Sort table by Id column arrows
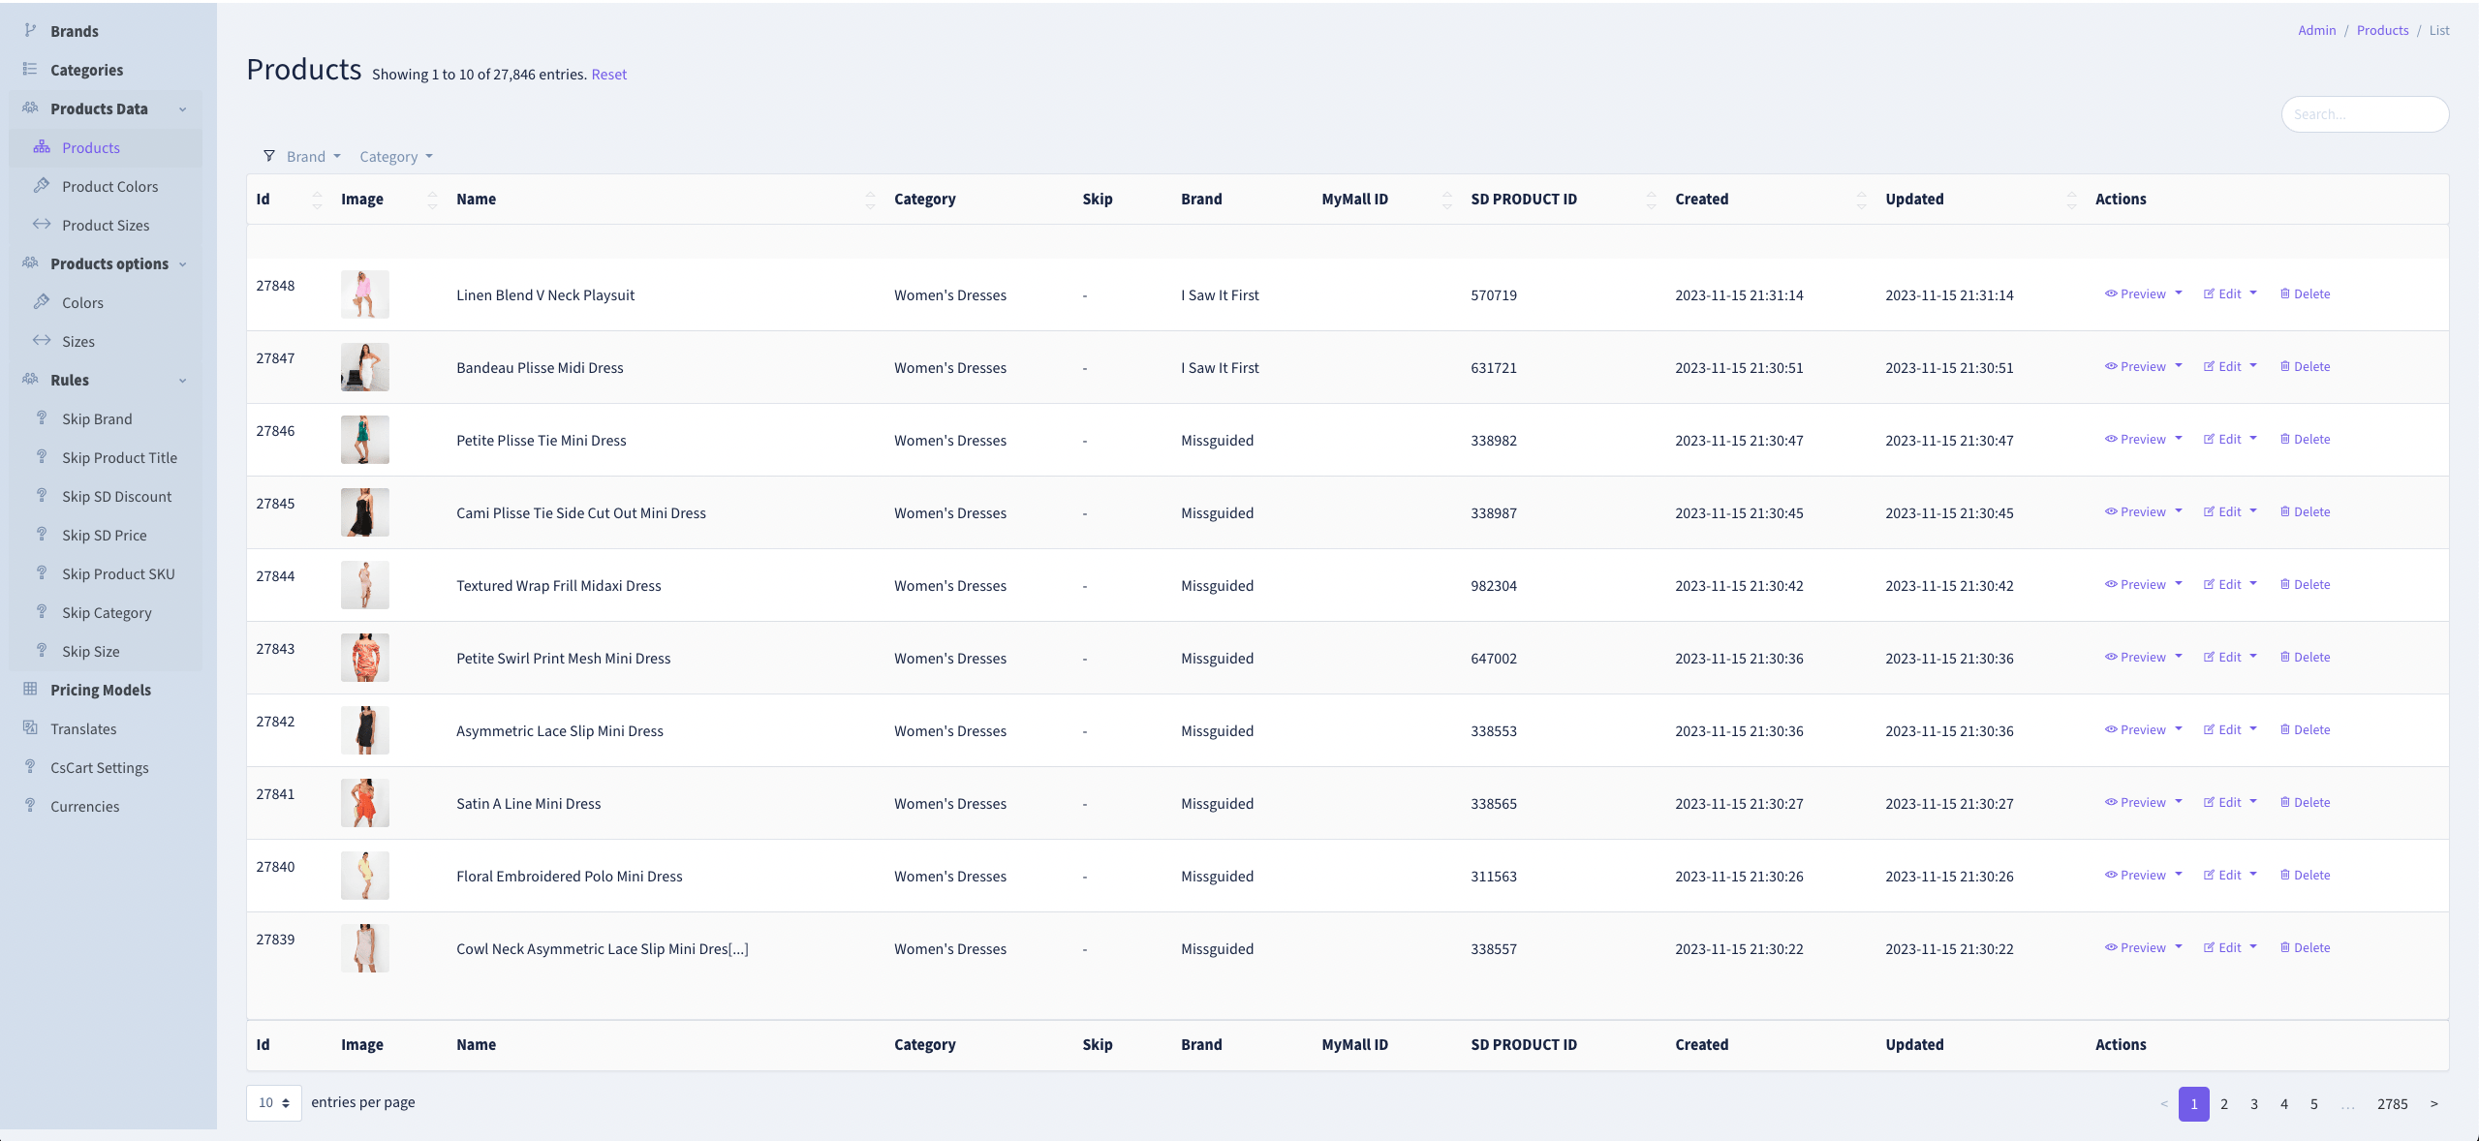2479x1141 pixels. point(317,199)
